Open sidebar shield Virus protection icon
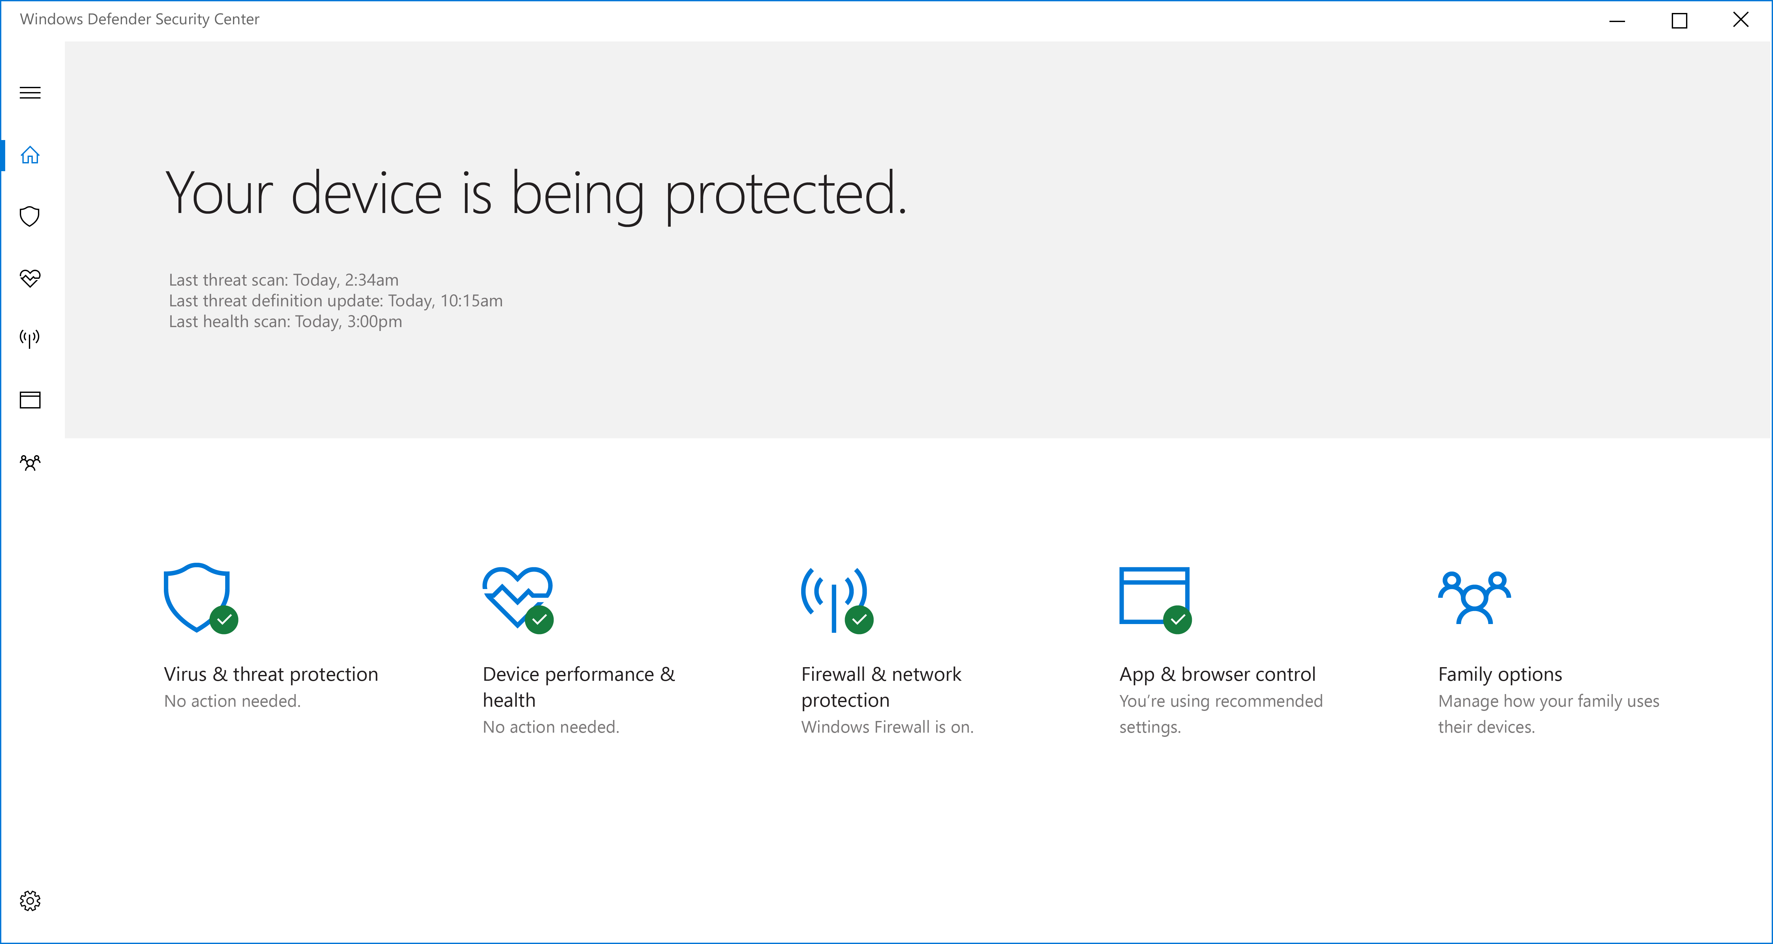Image resolution: width=1773 pixels, height=944 pixels. pos(30,217)
